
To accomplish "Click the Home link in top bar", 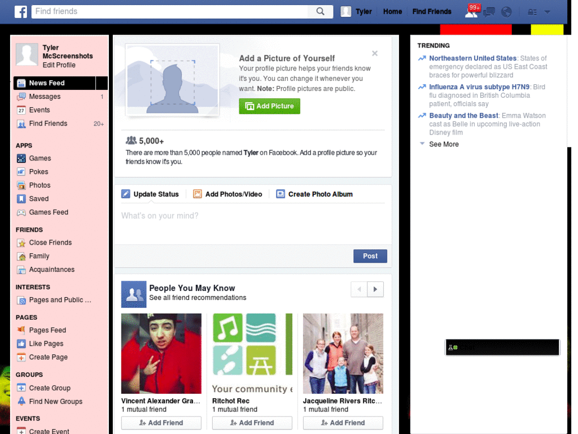I will tap(393, 12).
